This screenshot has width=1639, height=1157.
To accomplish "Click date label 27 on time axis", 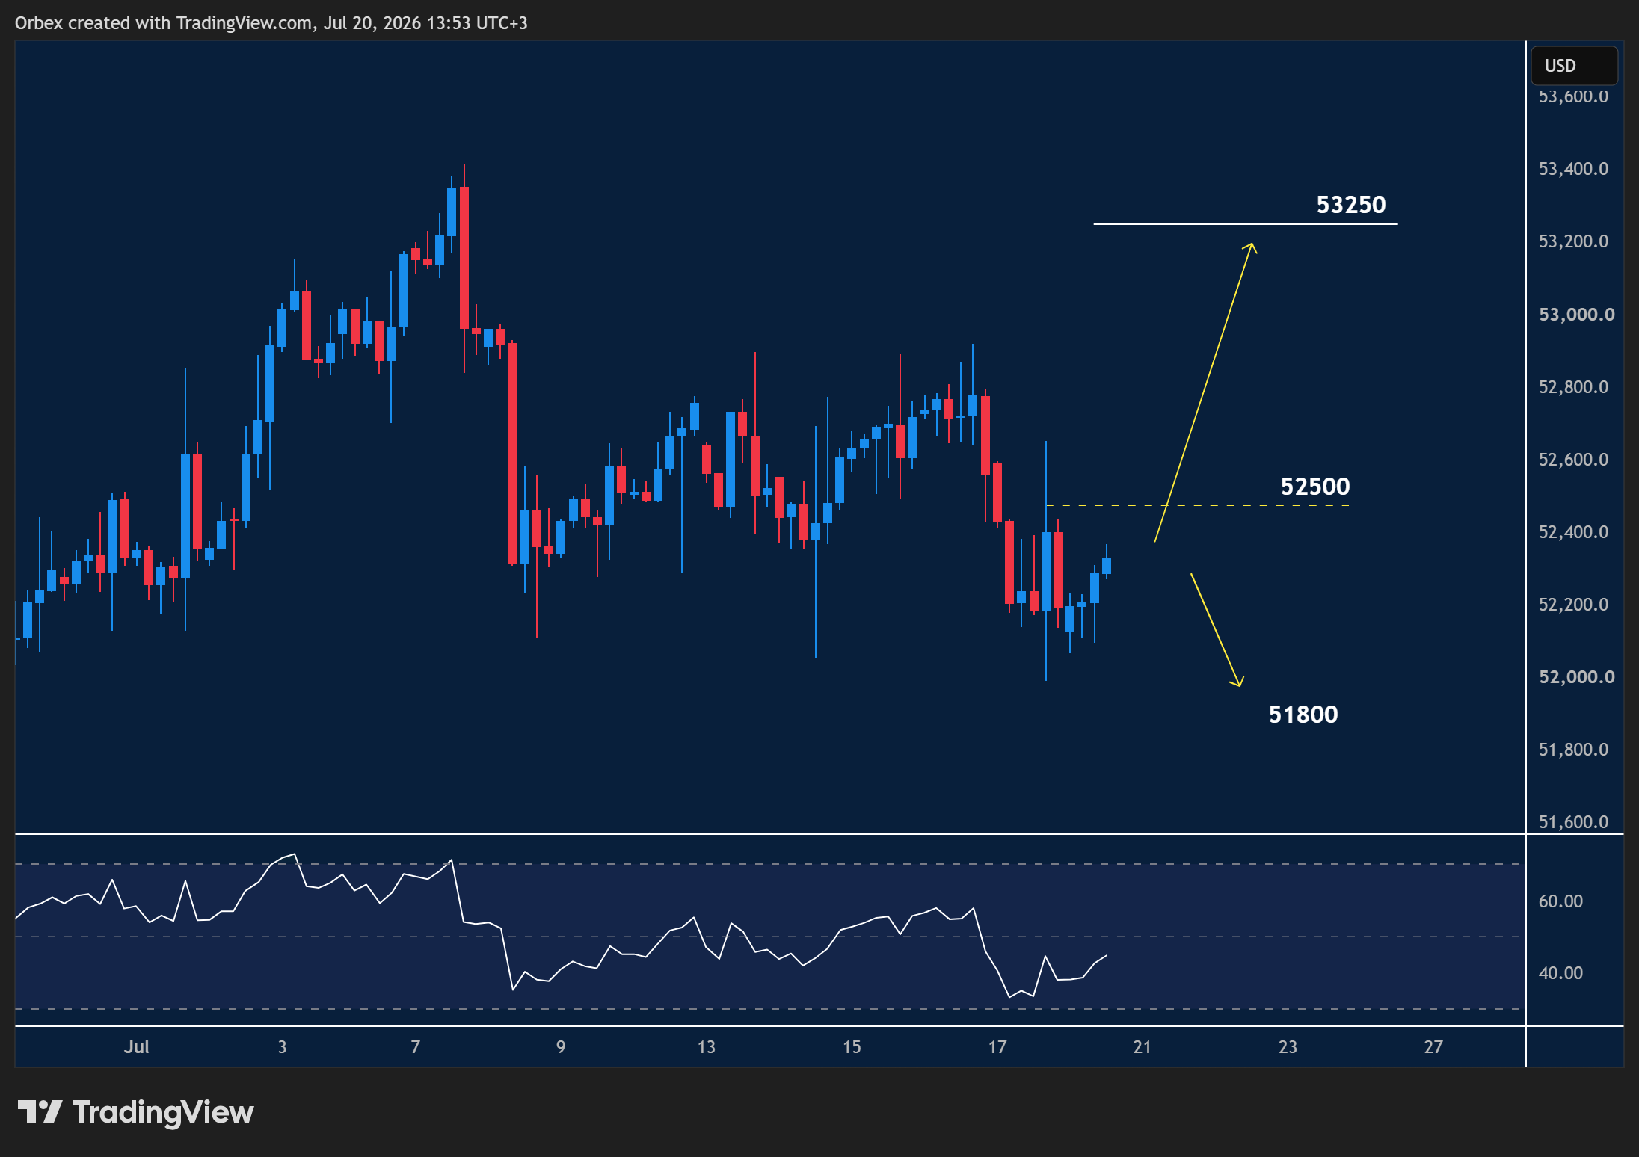I will 1433,1047.
